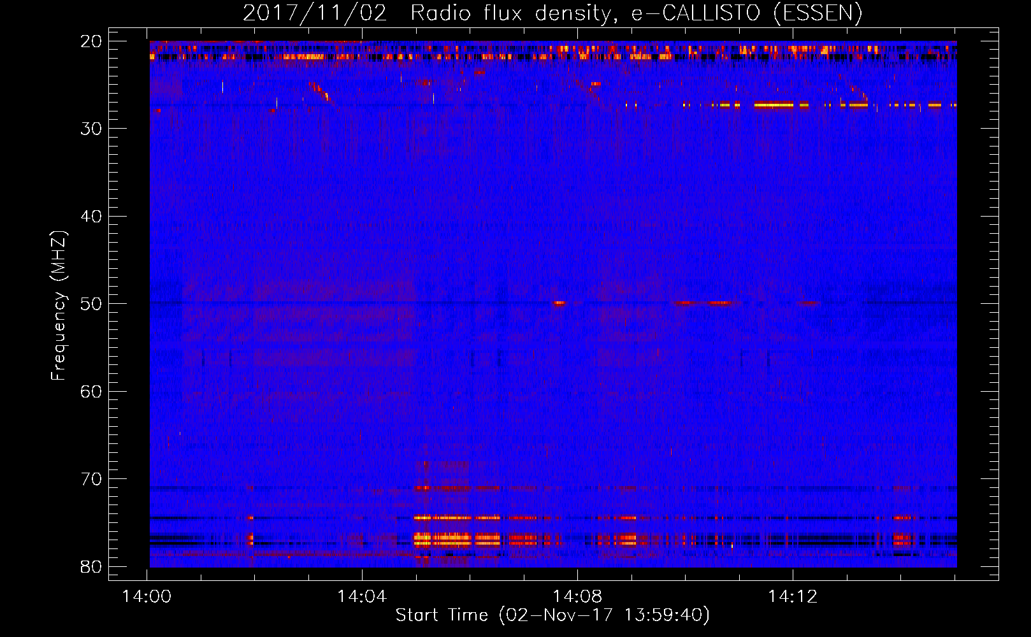Click the time tick label '14:08'
Image resolution: width=1031 pixels, height=637 pixels.
(x=577, y=597)
